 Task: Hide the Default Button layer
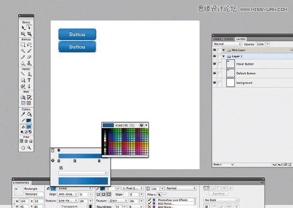tap(215, 73)
